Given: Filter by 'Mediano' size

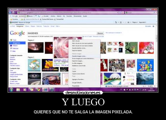Looking at the screenshot, I should click(13, 59).
